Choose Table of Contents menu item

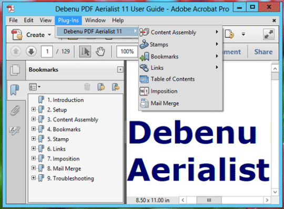[x=180, y=79]
